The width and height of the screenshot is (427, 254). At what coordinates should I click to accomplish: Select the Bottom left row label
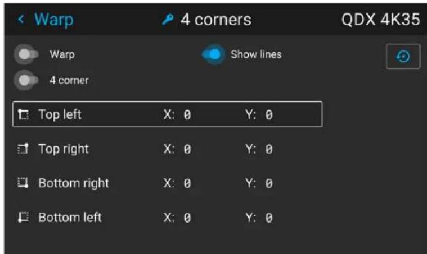(70, 218)
